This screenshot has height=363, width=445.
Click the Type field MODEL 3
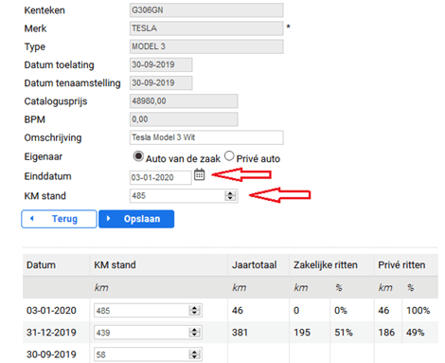[206, 46]
